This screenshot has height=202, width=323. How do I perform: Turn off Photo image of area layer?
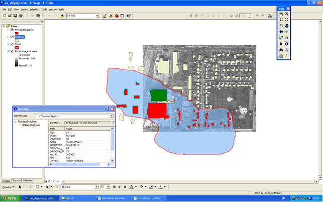click(x=12, y=51)
